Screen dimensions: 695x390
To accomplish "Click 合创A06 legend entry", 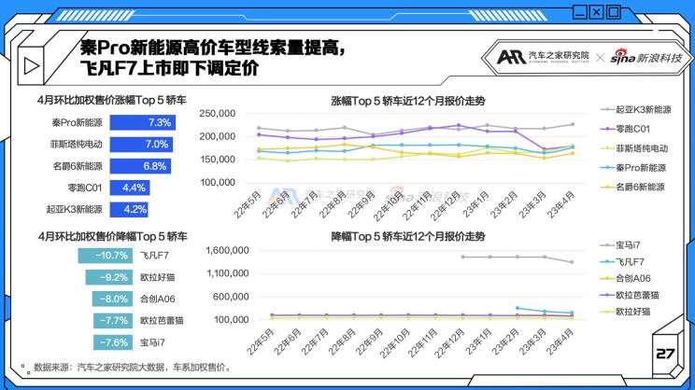I will point(626,278).
